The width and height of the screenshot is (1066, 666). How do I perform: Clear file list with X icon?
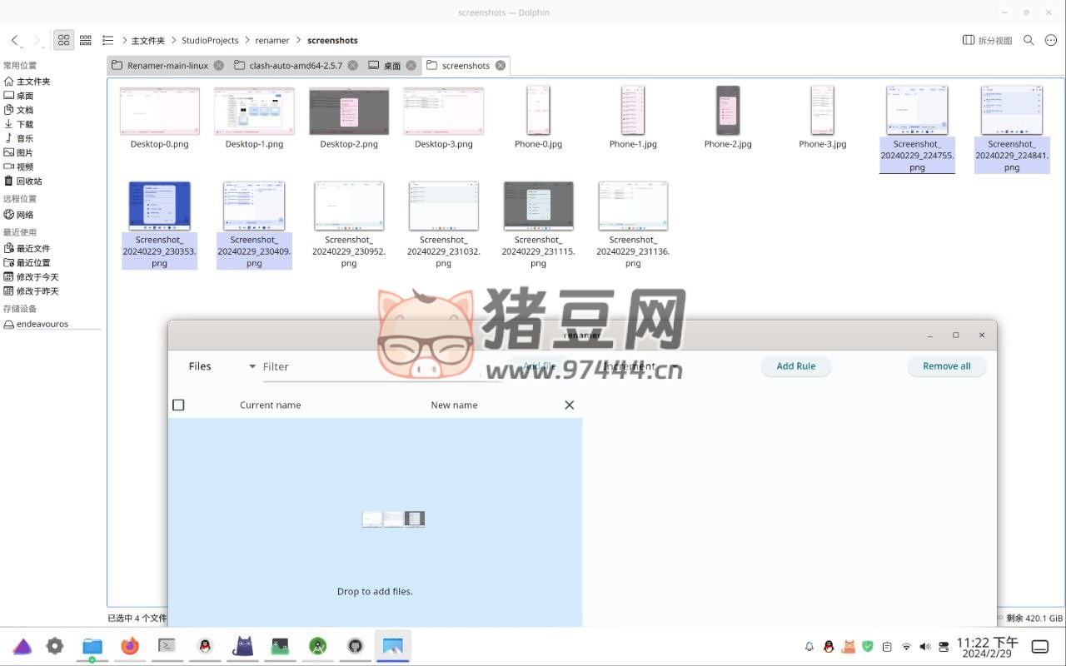coord(569,405)
